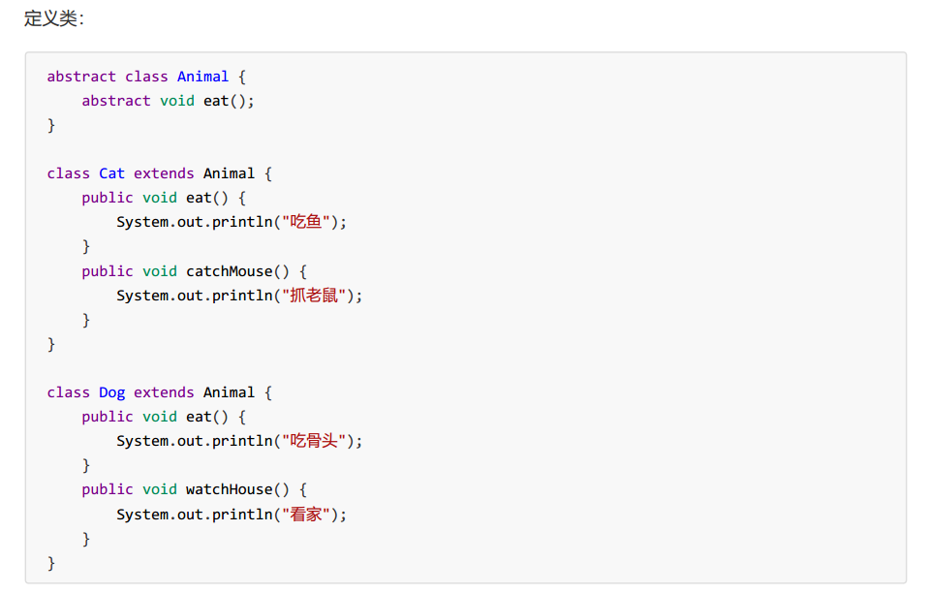Select the Dog class name
This screenshot has height=594, width=929.
111,393
